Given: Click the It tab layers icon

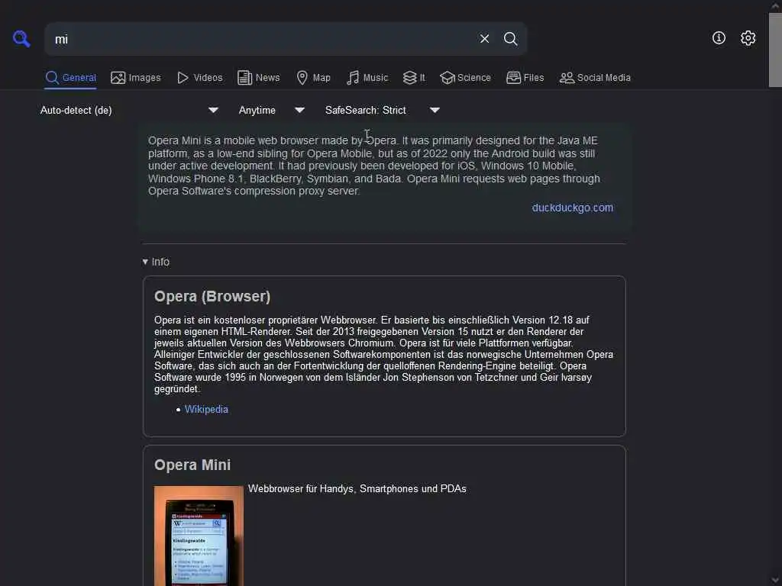Looking at the screenshot, I should [409, 78].
